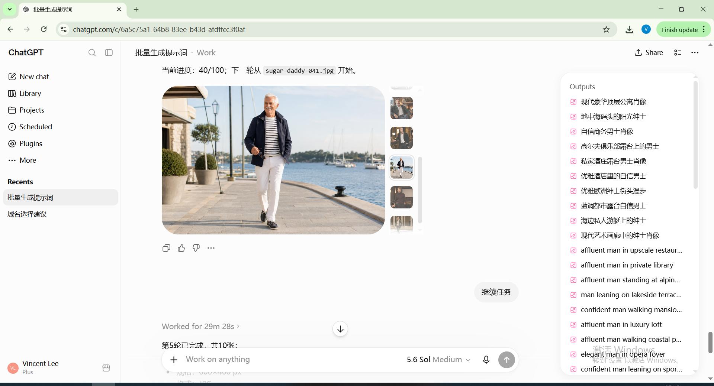Open the browser downloads icon
Image resolution: width=714 pixels, height=386 pixels.
(x=629, y=30)
